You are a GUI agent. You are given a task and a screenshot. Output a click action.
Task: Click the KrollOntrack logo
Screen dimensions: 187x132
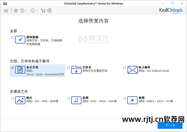pos(171,10)
